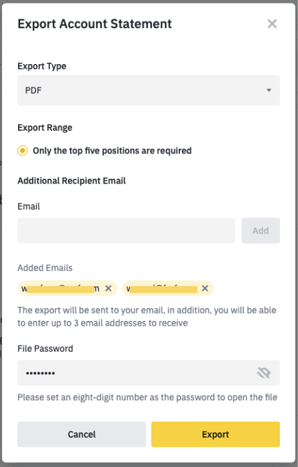Click the Add email button

pos(261,231)
